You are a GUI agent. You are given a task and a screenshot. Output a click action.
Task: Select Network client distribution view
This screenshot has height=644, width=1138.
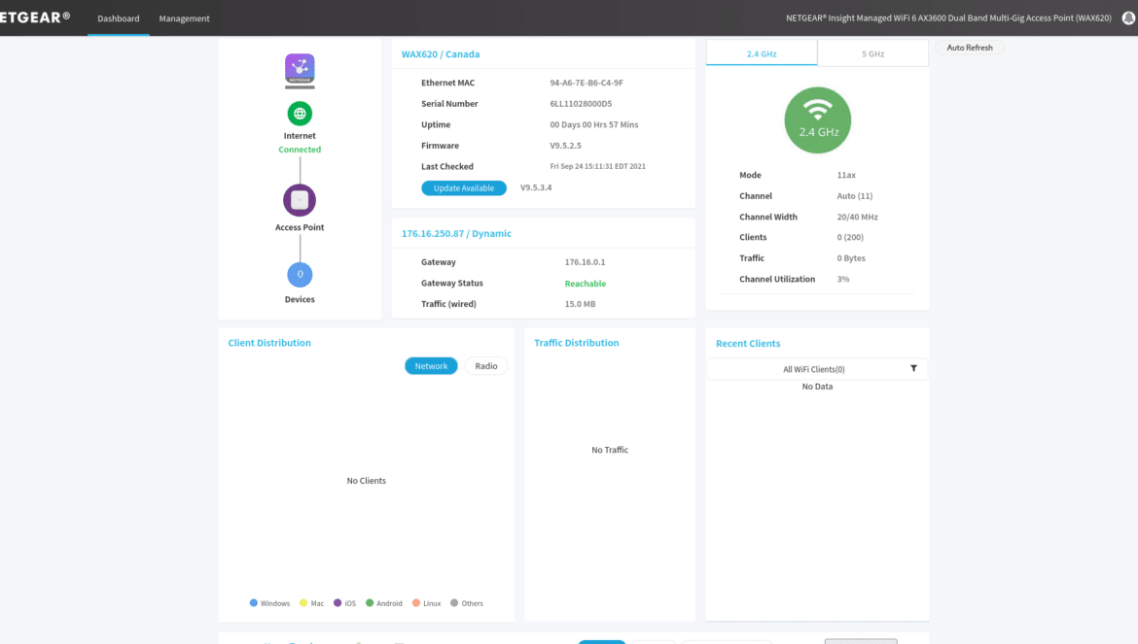pyautogui.click(x=431, y=366)
